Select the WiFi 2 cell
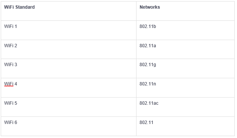This screenshot has width=237, height=138. pos(69,50)
